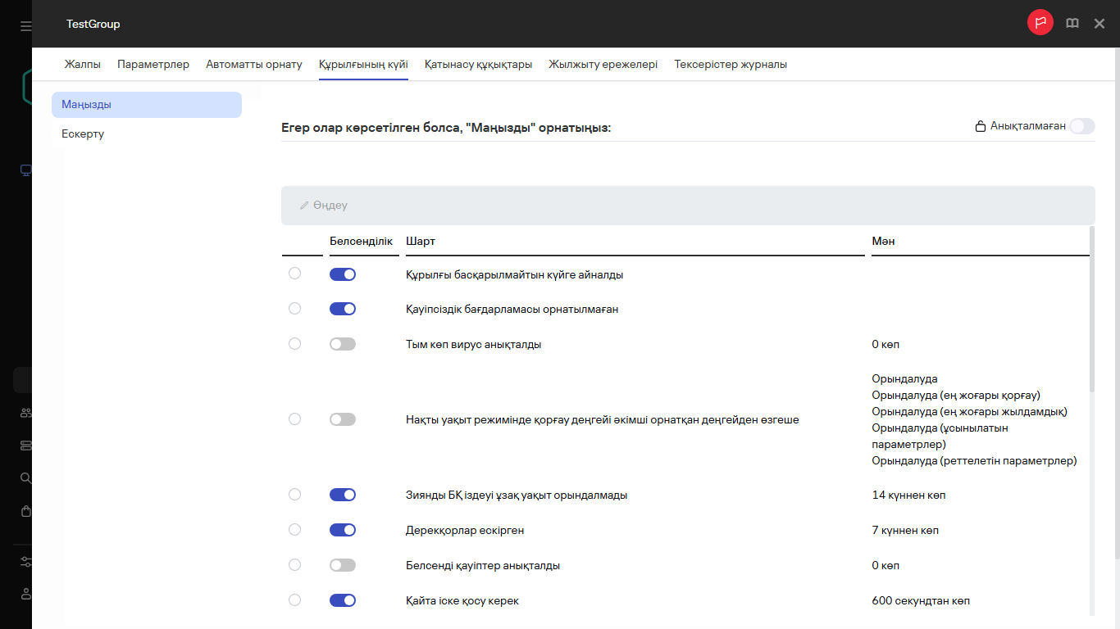The image size is (1120, 629).
Task: Click the search magnifier icon in sidebar
Action: click(25, 478)
